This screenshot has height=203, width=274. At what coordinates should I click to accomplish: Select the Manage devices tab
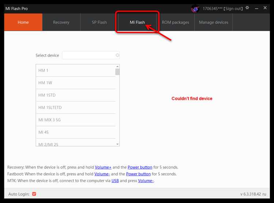[x=213, y=22]
